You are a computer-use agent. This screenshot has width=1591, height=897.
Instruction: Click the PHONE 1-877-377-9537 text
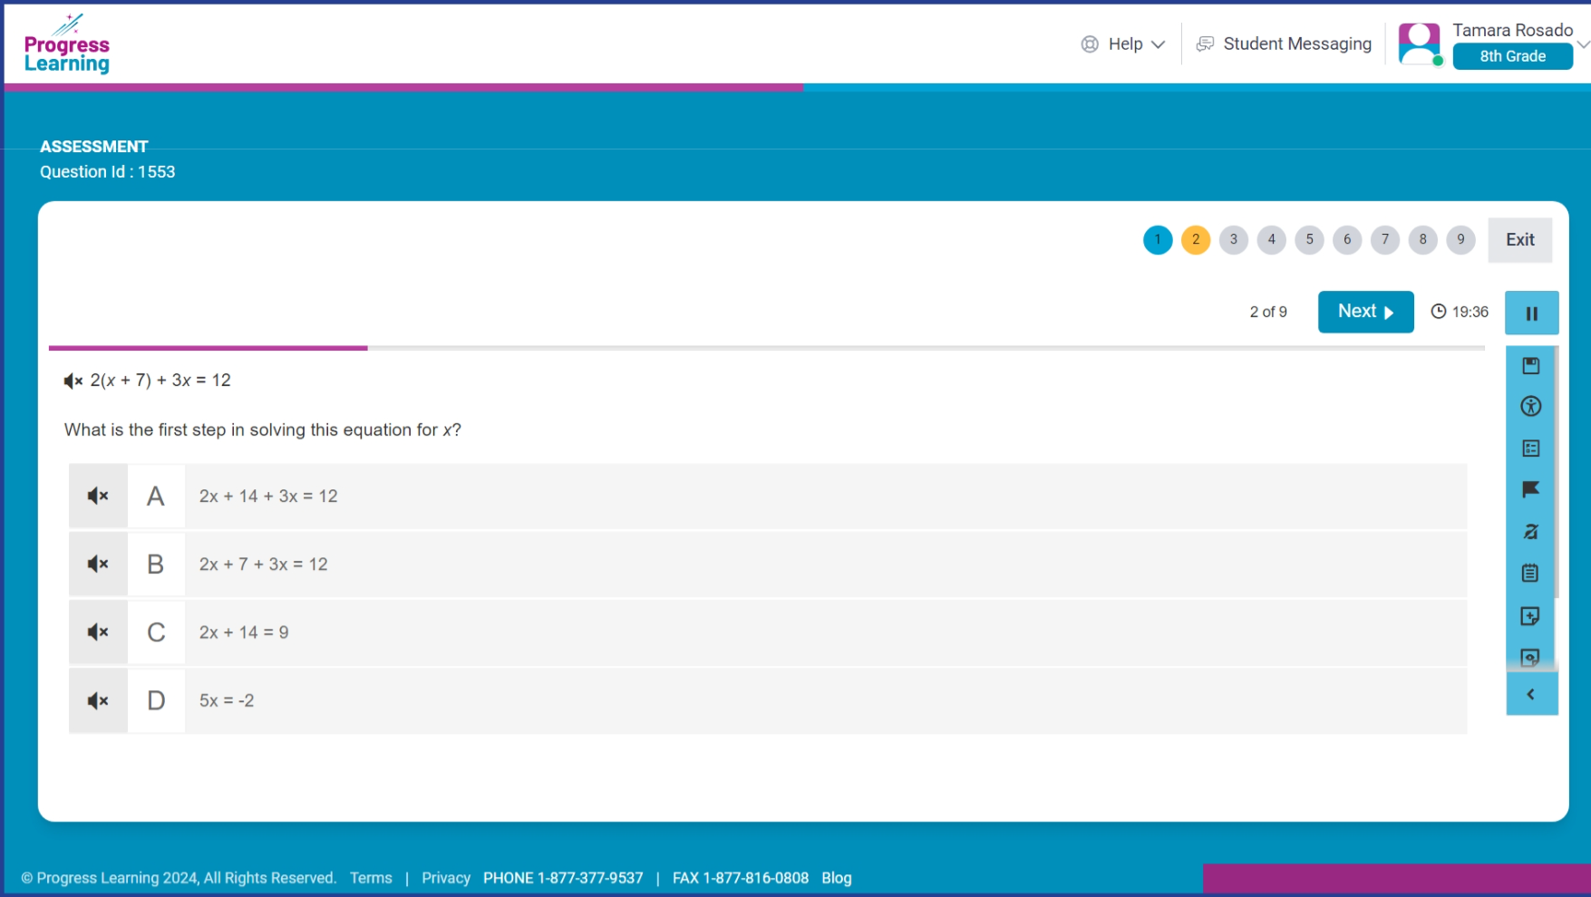point(563,878)
